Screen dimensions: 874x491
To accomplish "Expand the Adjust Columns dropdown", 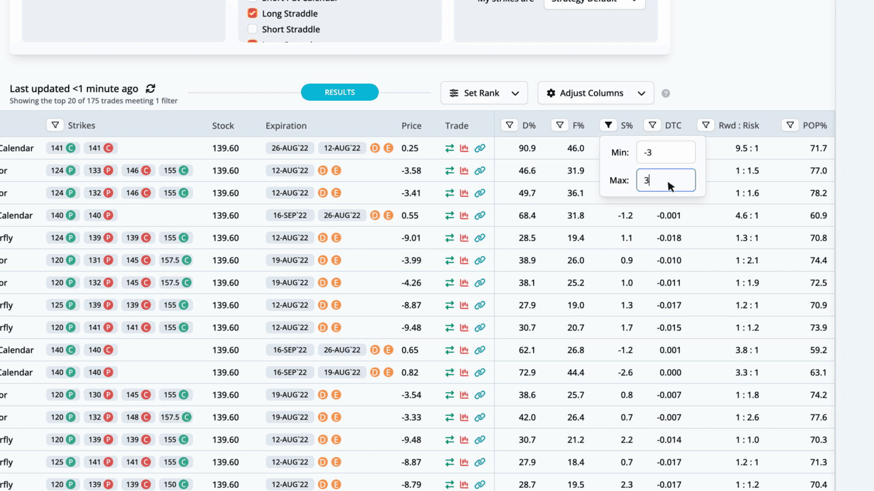I will click(x=596, y=93).
